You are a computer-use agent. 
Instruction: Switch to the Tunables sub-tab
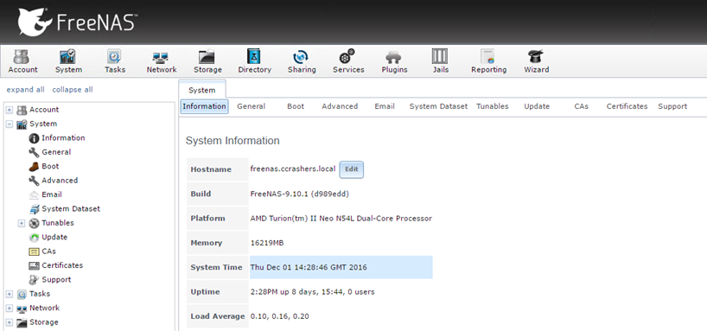tap(493, 106)
